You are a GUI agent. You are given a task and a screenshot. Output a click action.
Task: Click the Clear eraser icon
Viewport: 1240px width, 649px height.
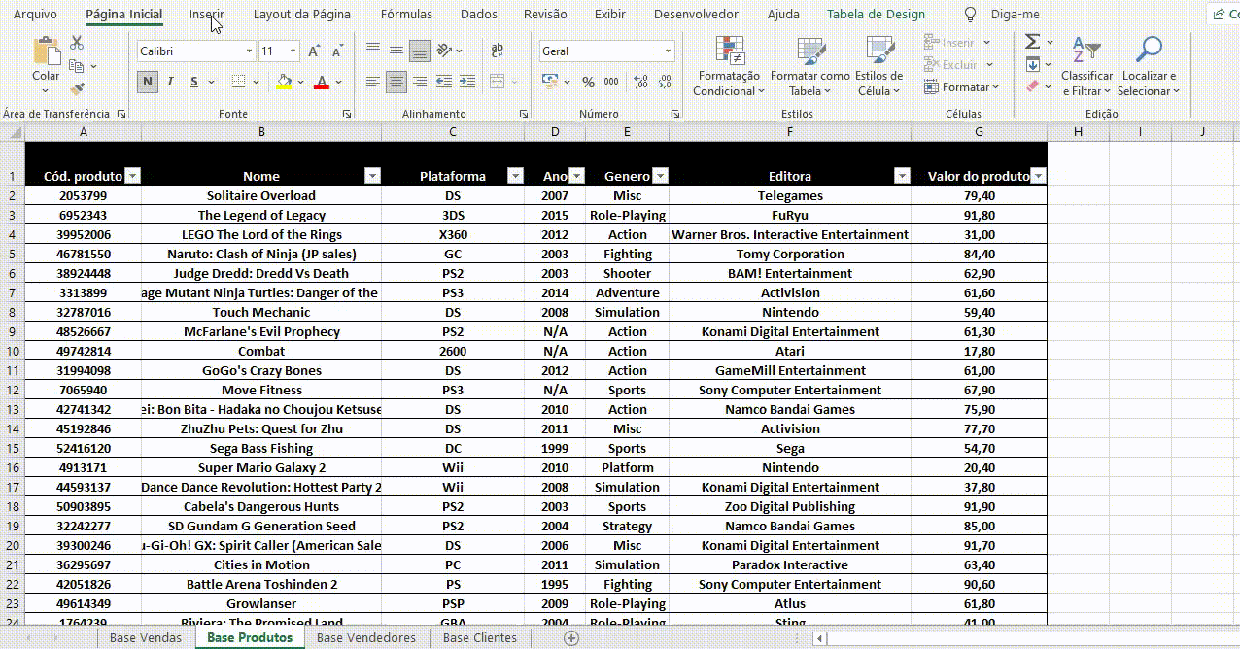(x=1033, y=86)
